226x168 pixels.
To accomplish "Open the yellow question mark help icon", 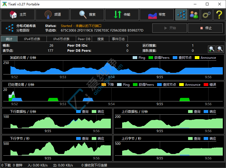I will [219, 15].
